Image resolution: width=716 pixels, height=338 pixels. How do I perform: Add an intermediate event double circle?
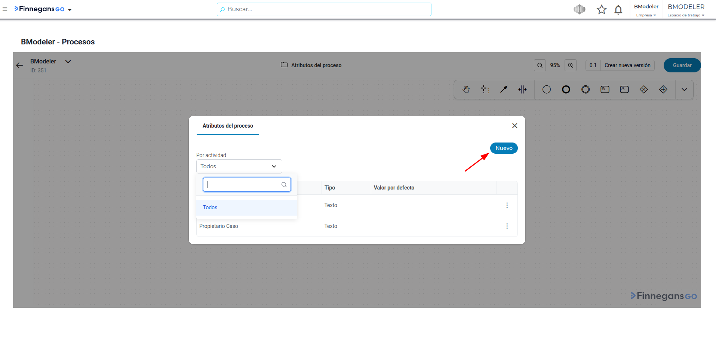coord(586,90)
